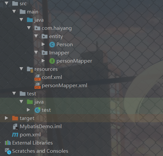Expand the target folder
This screenshot has width=163, height=156.
pos(7,118)
